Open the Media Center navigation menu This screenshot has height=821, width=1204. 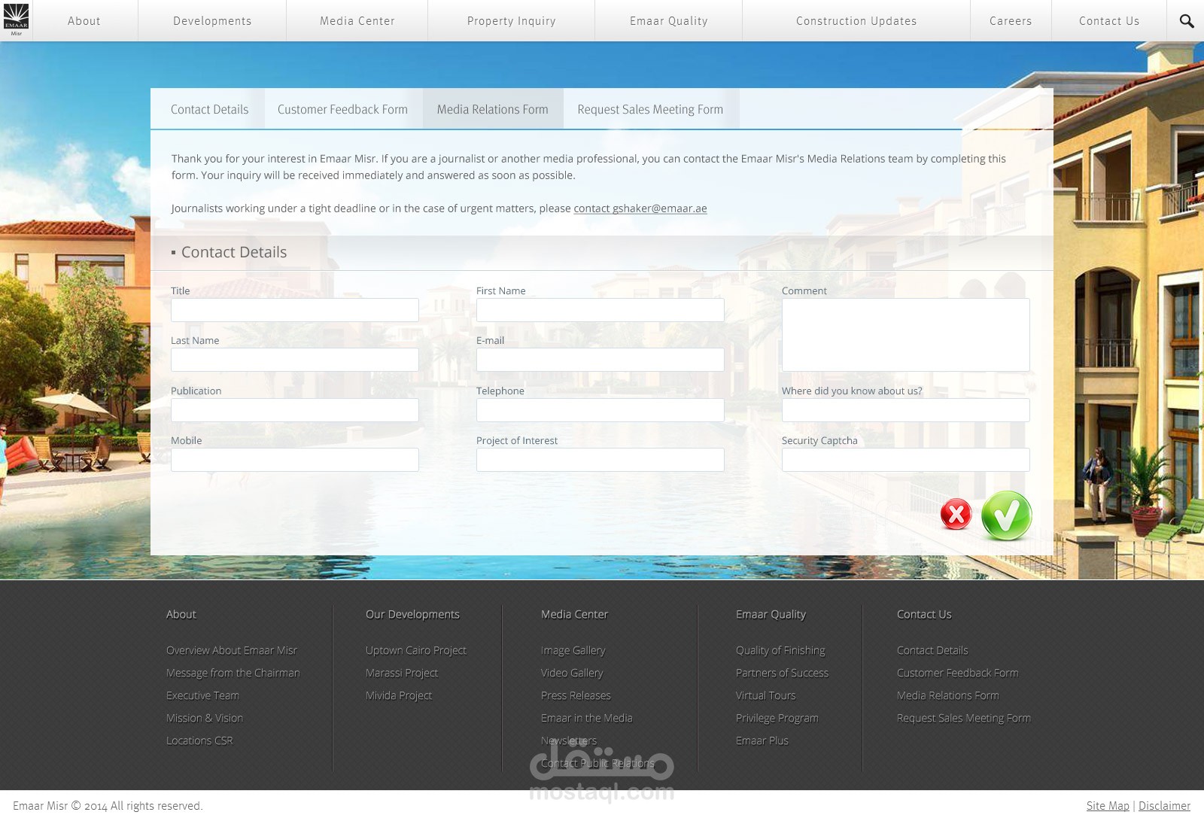(357, 21)
